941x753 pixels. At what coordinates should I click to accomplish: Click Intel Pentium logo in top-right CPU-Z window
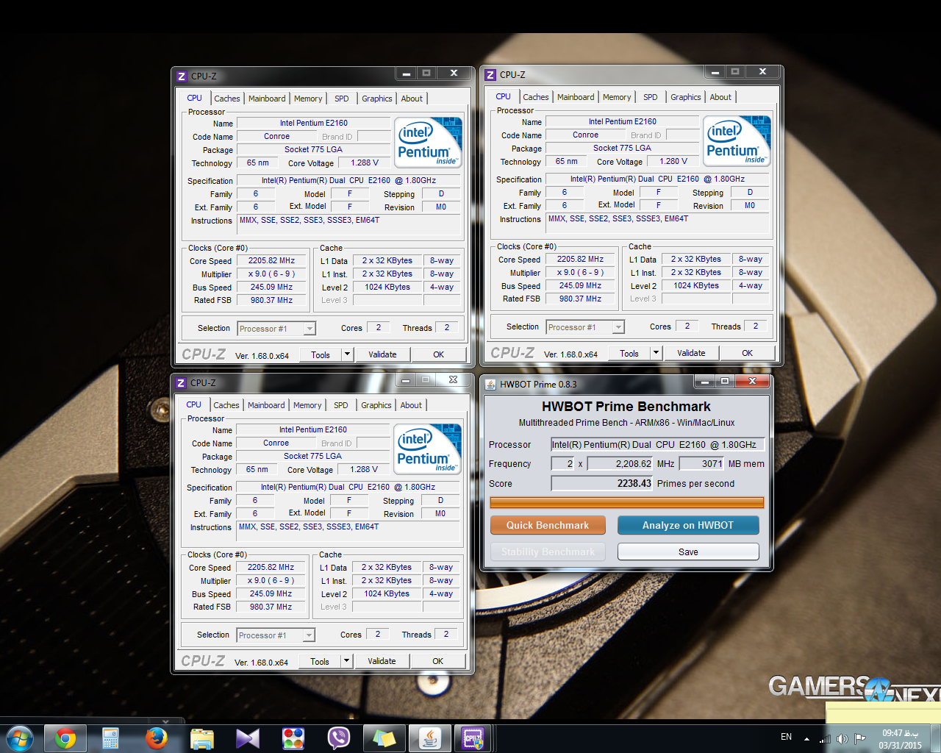[737, 141]
